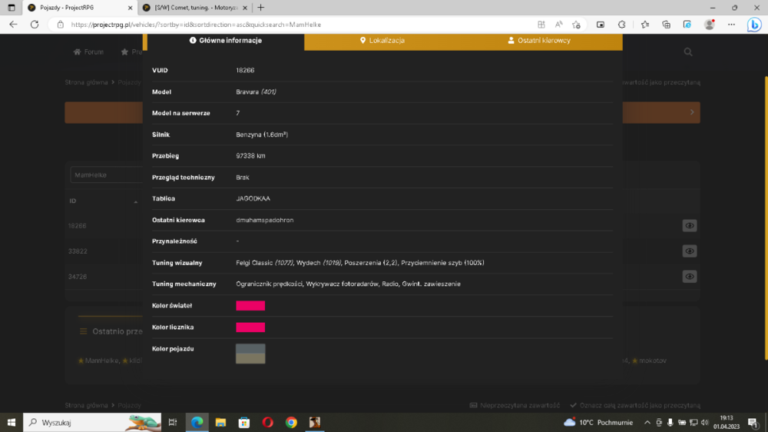This screenshot has height=432, width=768.
Task: Click the browser profile avatar icon
Action: [709, 25]
